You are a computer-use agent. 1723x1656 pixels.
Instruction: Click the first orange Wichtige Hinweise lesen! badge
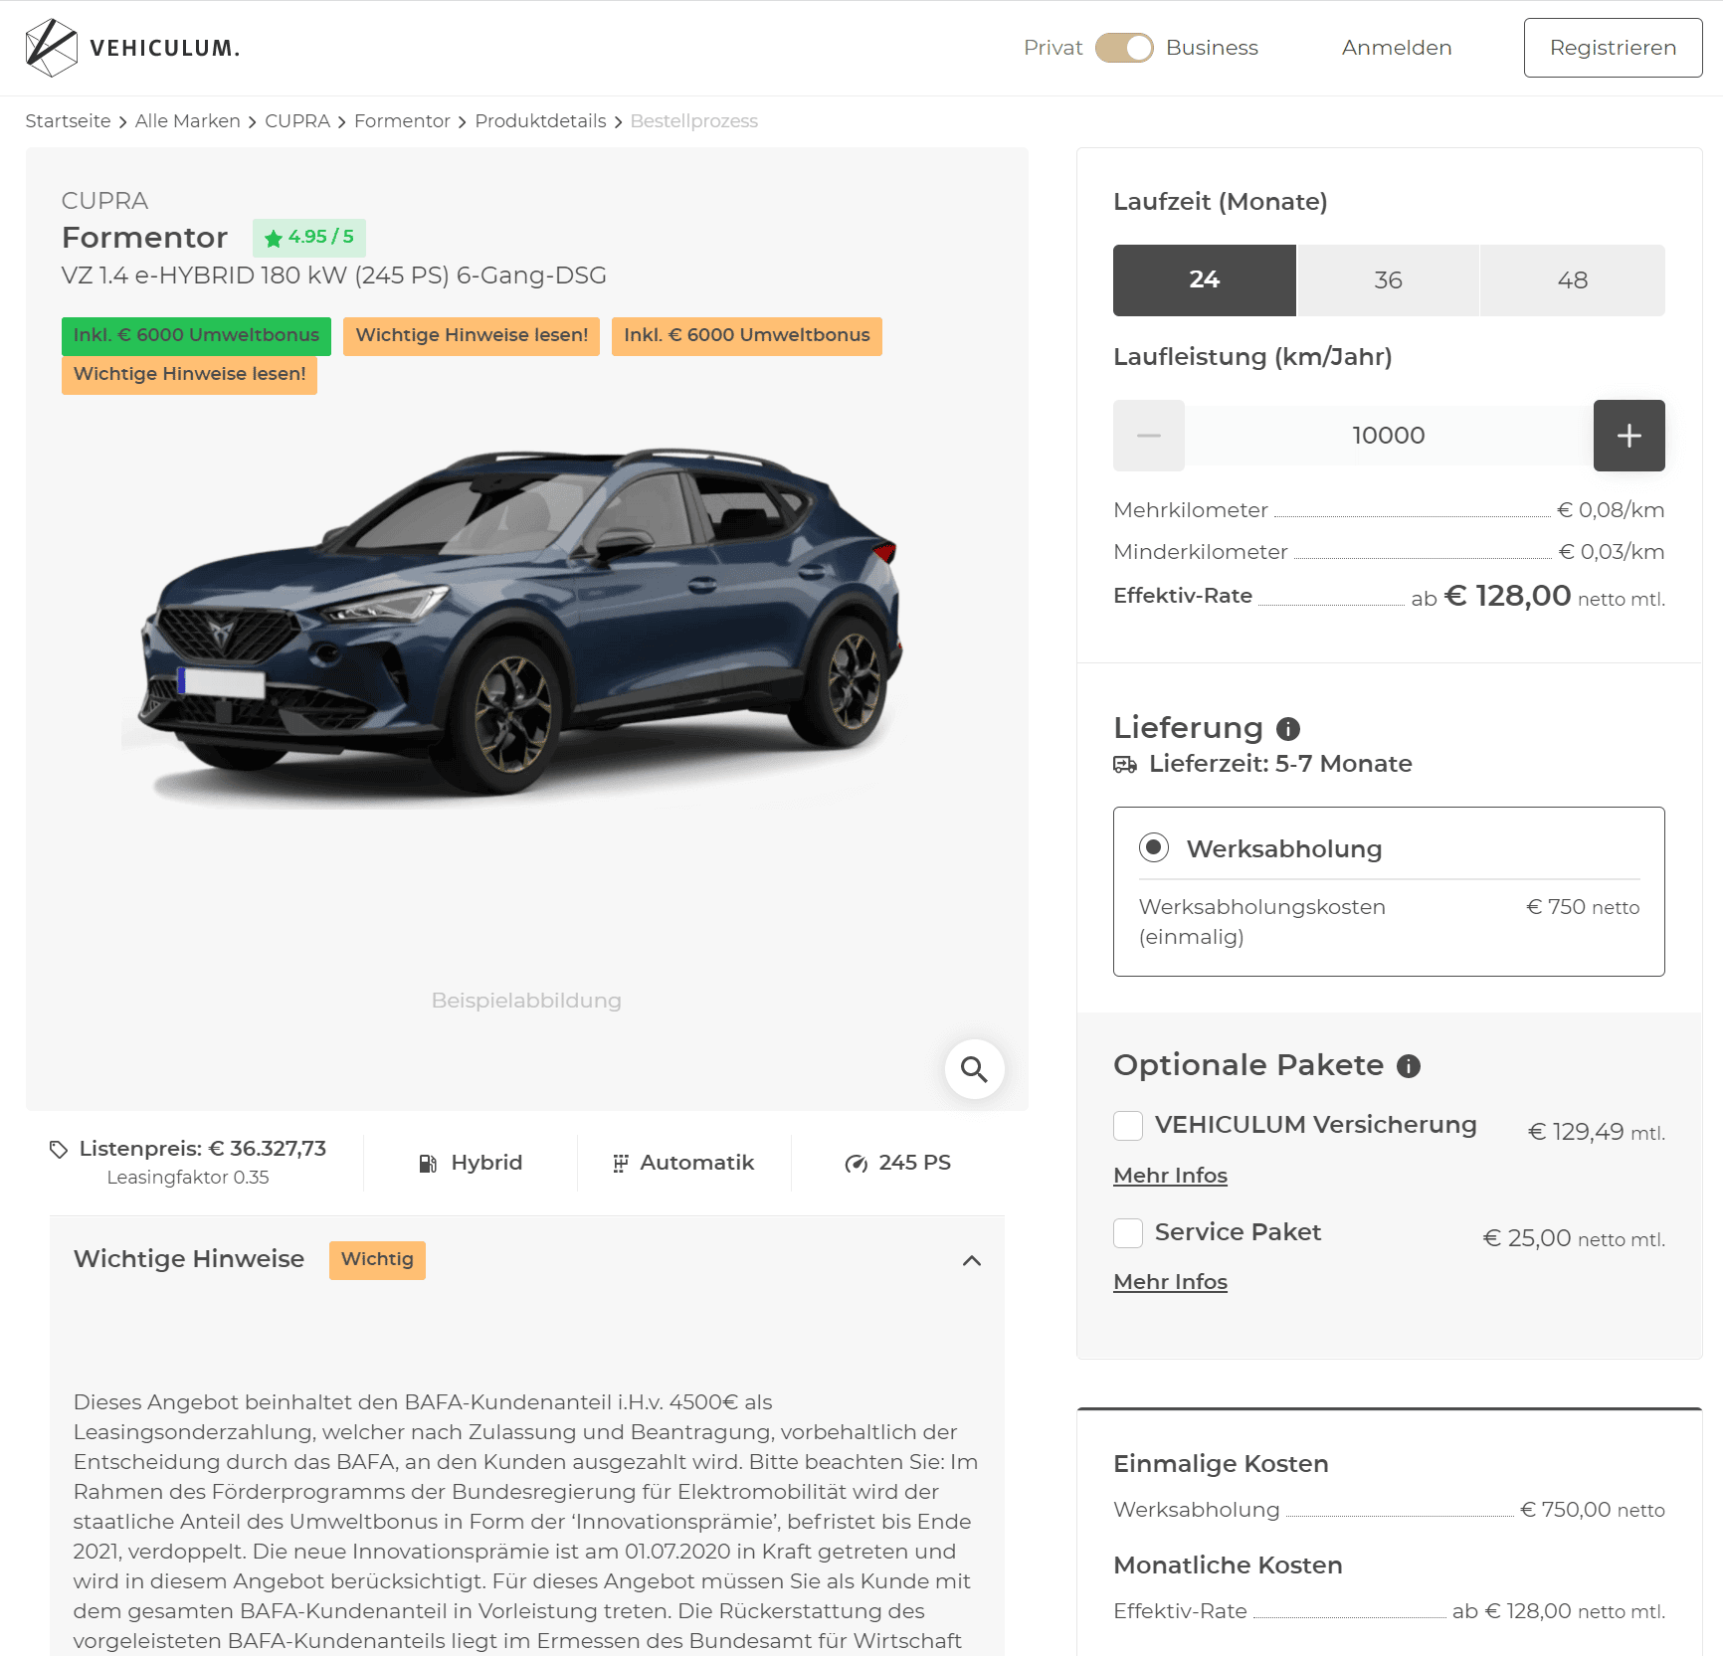(x=472, y=336)
